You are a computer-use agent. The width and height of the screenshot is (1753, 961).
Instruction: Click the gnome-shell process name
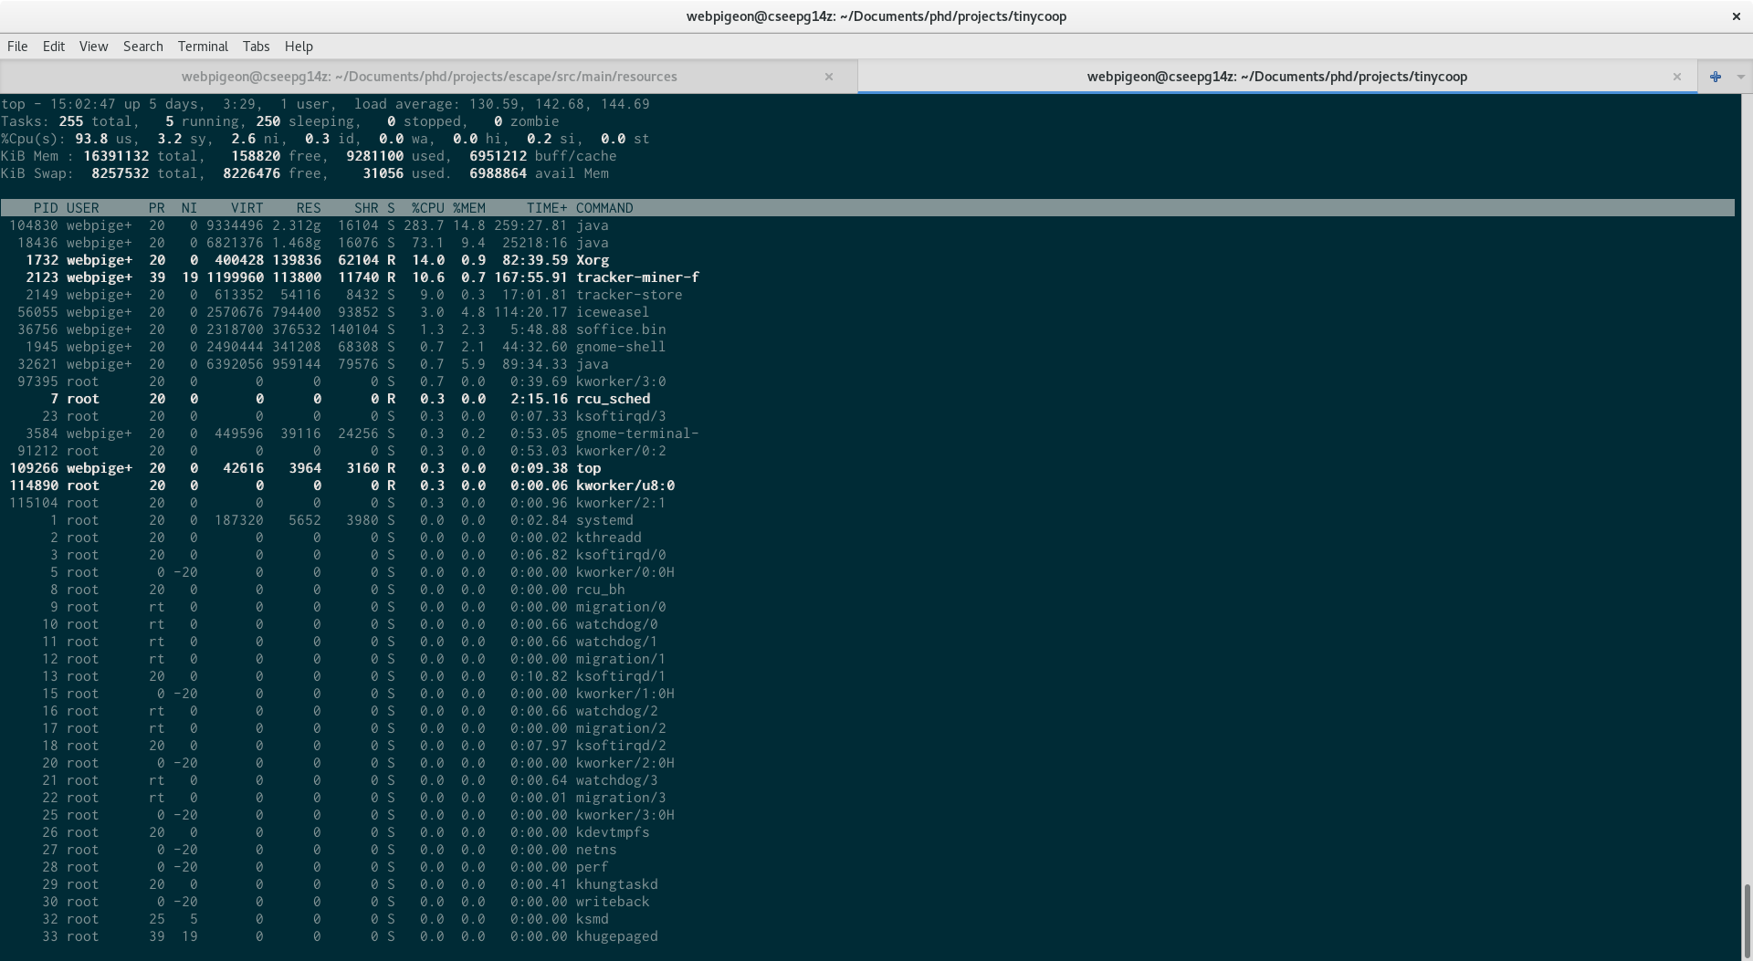pos(621,347)
